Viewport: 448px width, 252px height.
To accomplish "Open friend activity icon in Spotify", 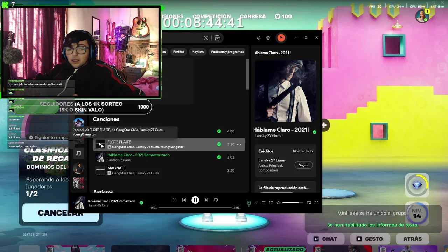I will pyautogui.click(x=268, y=38).
